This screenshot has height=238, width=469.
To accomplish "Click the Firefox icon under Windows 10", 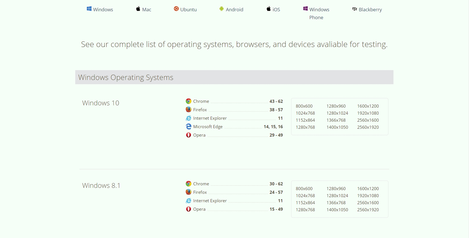I will point(189,109).
